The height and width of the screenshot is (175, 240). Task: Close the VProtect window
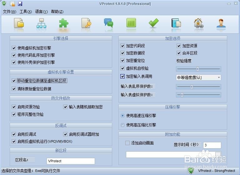click(x=236, y=3)
